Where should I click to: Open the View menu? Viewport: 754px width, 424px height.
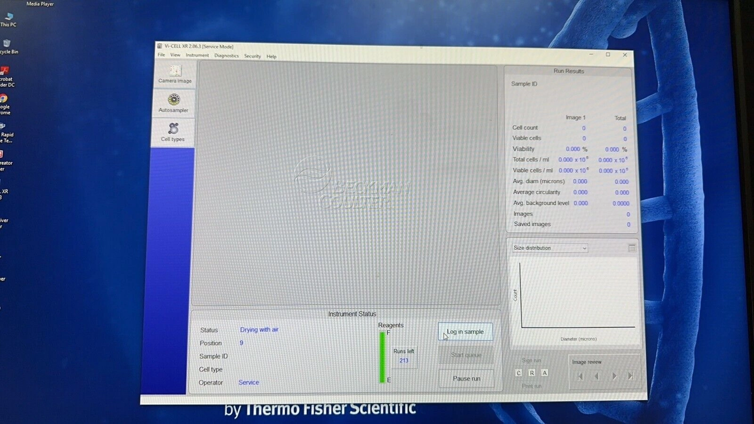(175, 55)
